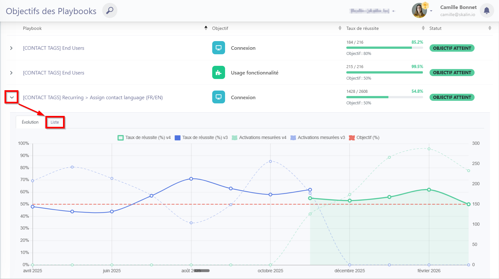Click the Connexion icon in first row
This screenshot has height=279, width=499.
218,48
